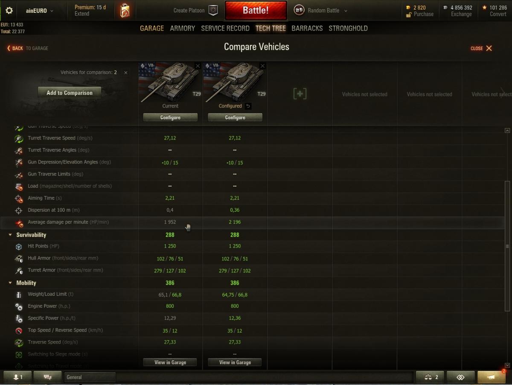Viewport: 512px width, 385px height.
Task: Open the settings gear menu
Action: pos(9,11)
